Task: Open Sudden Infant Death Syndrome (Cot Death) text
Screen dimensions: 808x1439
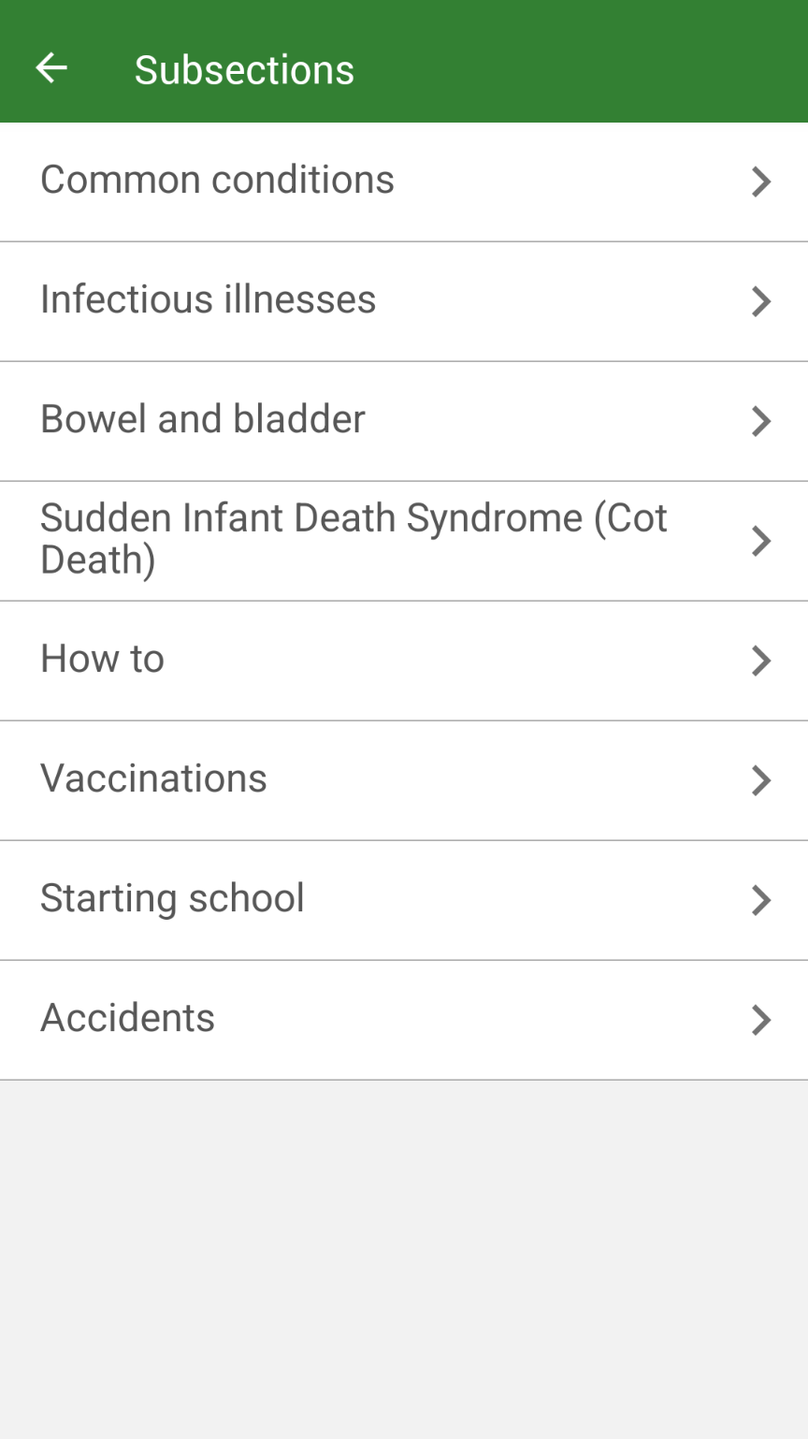Action: 353,539
